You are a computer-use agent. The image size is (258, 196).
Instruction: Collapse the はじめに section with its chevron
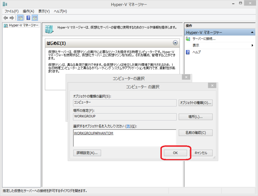point(175,43)
